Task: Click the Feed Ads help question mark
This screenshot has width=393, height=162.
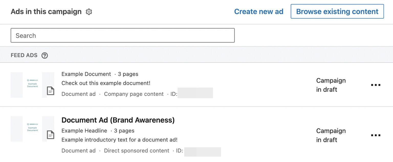Action: [x=45, y=55]
